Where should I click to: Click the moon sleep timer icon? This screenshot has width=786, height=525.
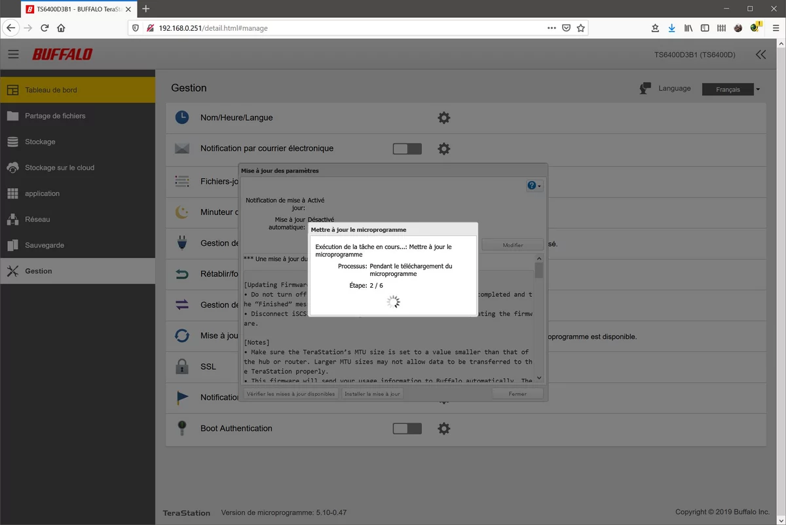(x=182, y=212)
